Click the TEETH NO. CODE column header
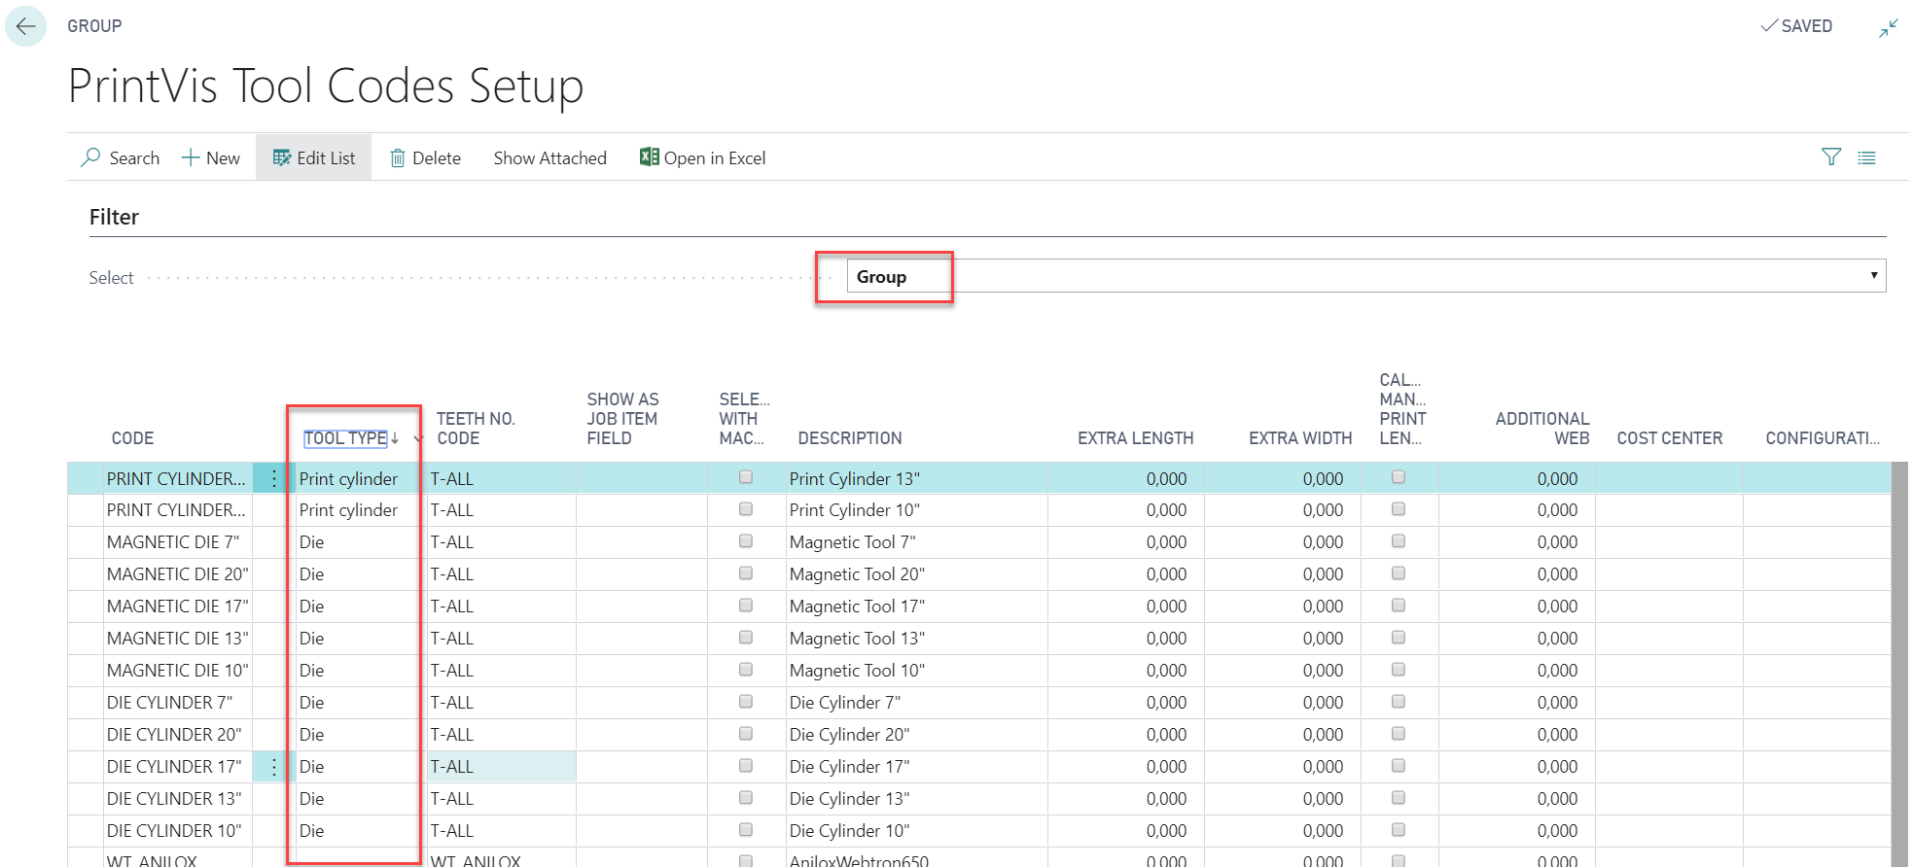 click(x=476, y=429)
